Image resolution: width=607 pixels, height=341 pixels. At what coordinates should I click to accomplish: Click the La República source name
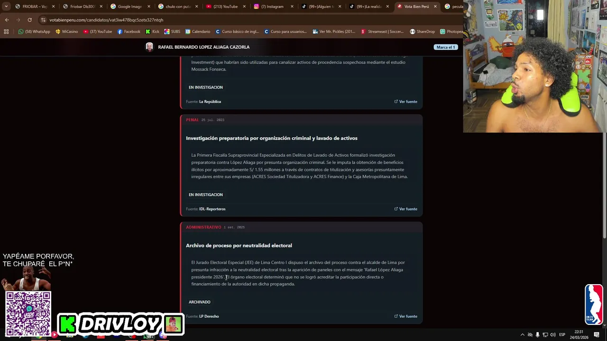pos(210,102)
